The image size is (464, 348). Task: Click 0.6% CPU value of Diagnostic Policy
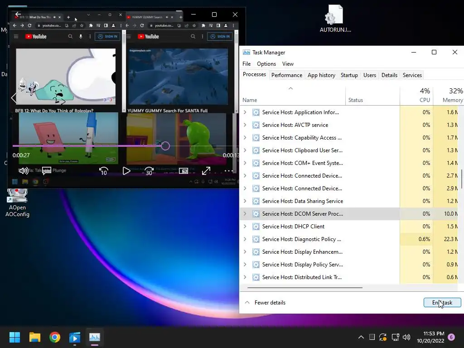tap(424, 239)
